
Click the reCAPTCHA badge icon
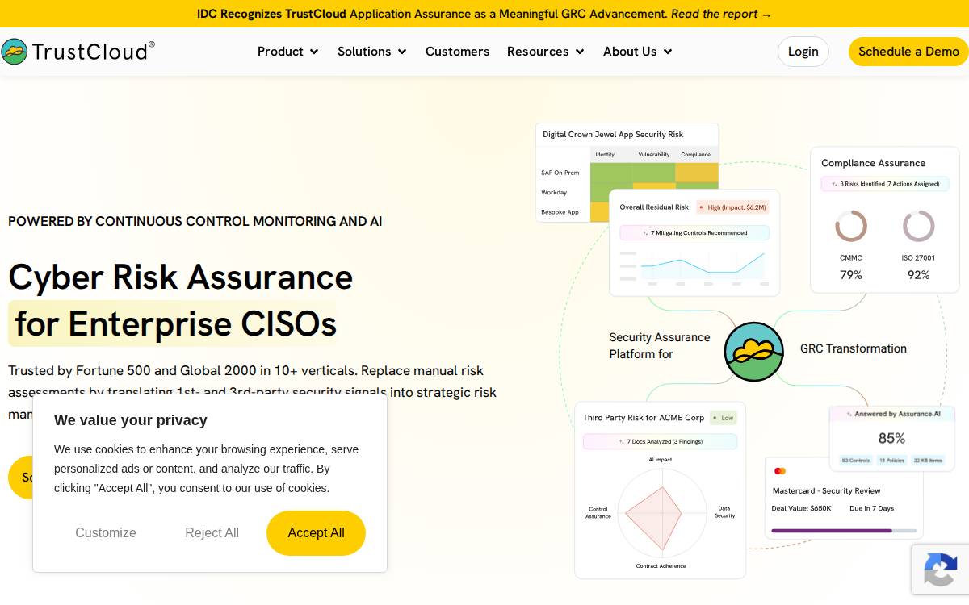[x=941, y=570]
